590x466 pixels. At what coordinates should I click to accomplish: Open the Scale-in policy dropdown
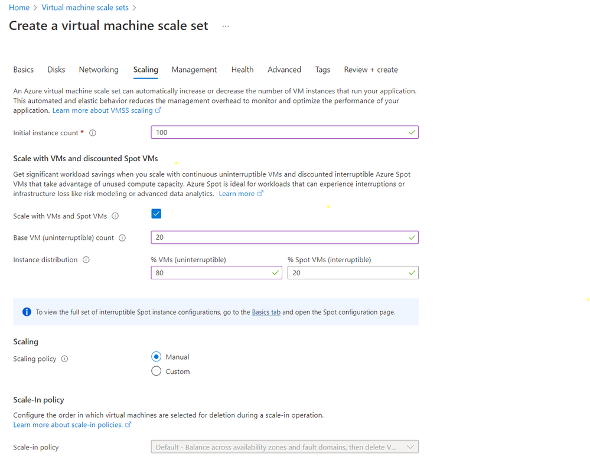tap(285, 447)
